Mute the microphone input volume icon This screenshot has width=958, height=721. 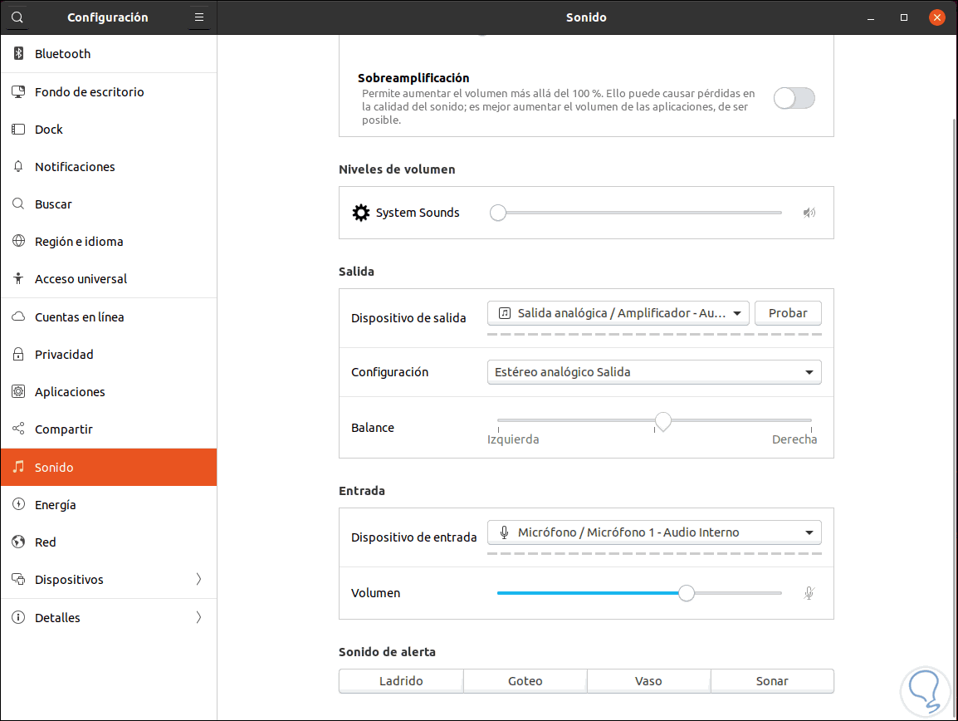(x=809, y=593)
